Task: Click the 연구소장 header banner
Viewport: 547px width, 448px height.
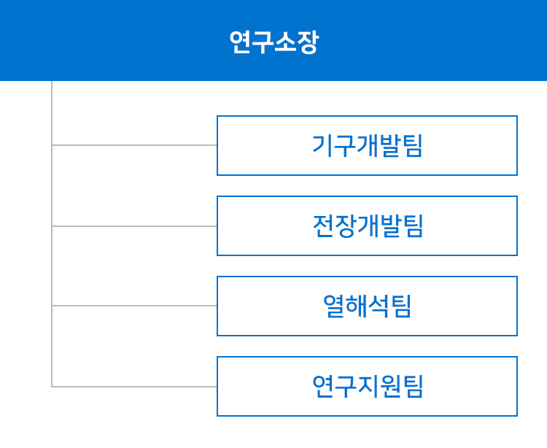Action: (273, 40)
